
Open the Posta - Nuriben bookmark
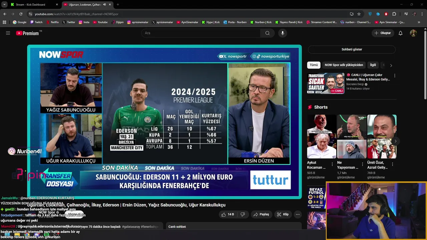pyautogui.click(x=235, y=22)
